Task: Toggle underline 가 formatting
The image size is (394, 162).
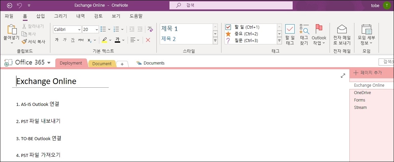Action: click(x=72, y=40)
